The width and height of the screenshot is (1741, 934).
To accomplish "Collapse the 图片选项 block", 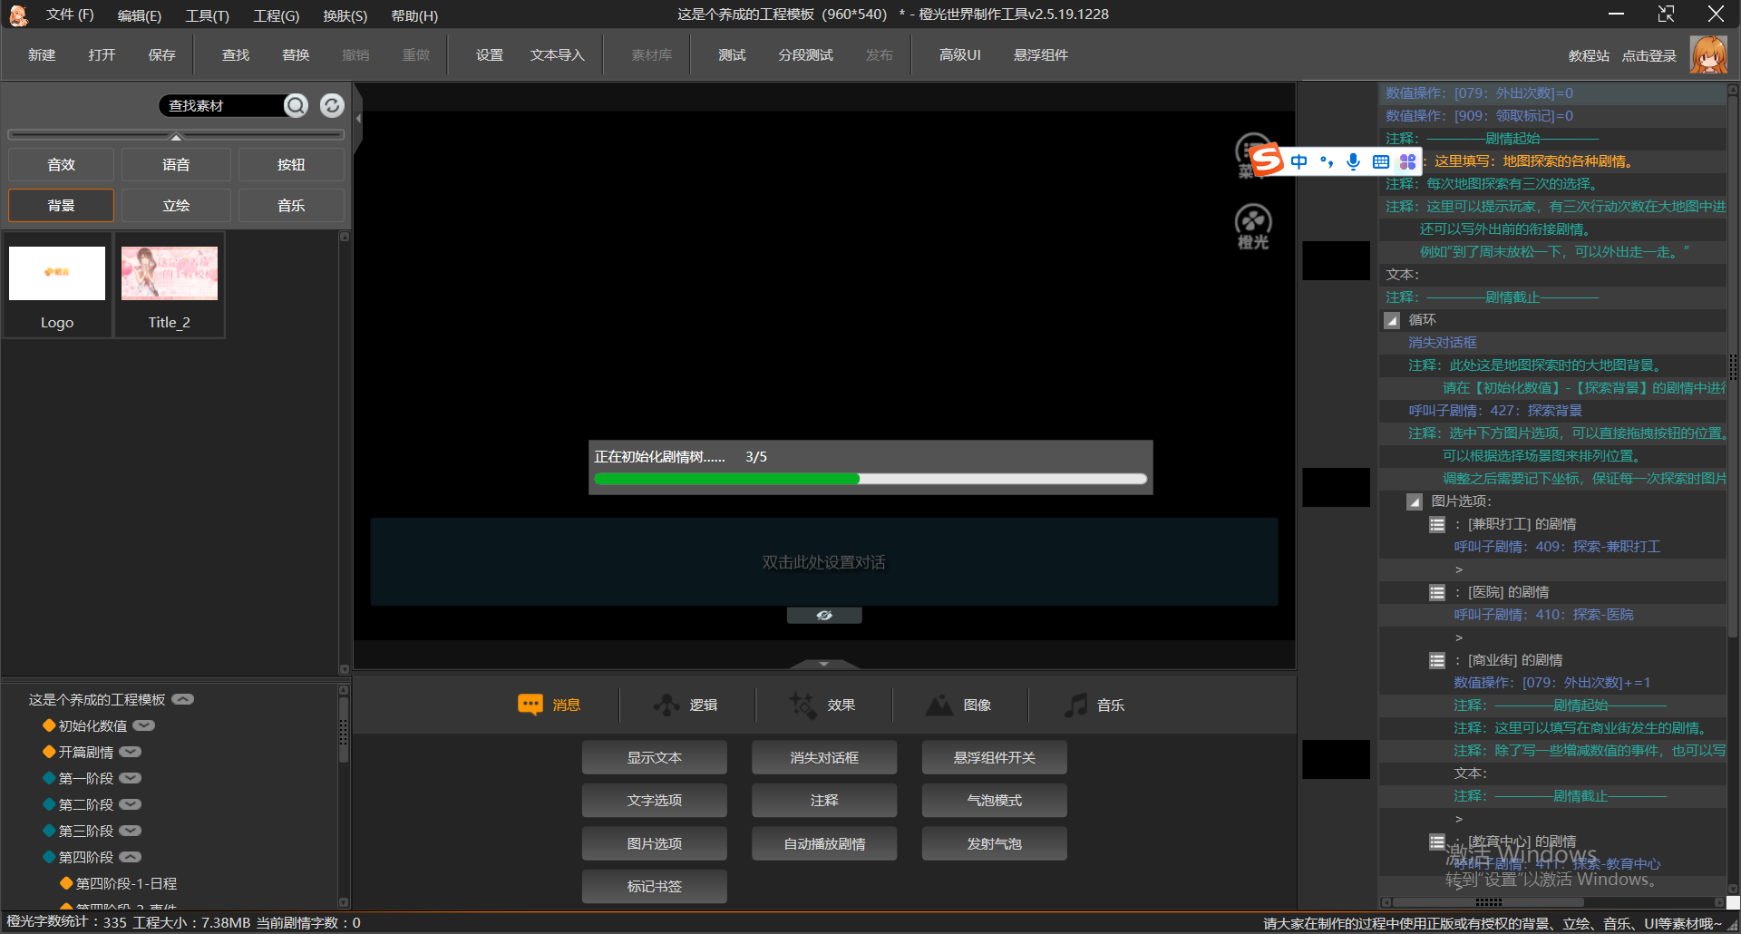I will pyautogui.click(x=1415, y=501).
